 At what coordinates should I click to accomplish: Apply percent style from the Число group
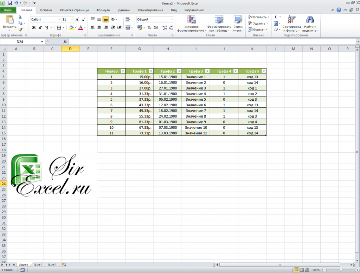tap(149, 27)
